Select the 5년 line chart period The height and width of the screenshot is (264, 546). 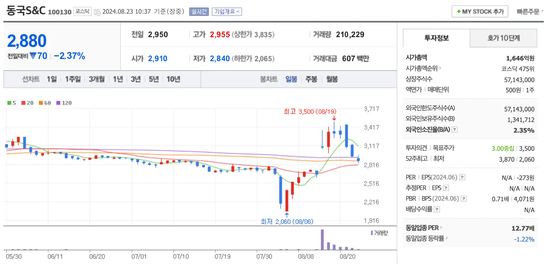pyautogui.click(x=154, y=79)
